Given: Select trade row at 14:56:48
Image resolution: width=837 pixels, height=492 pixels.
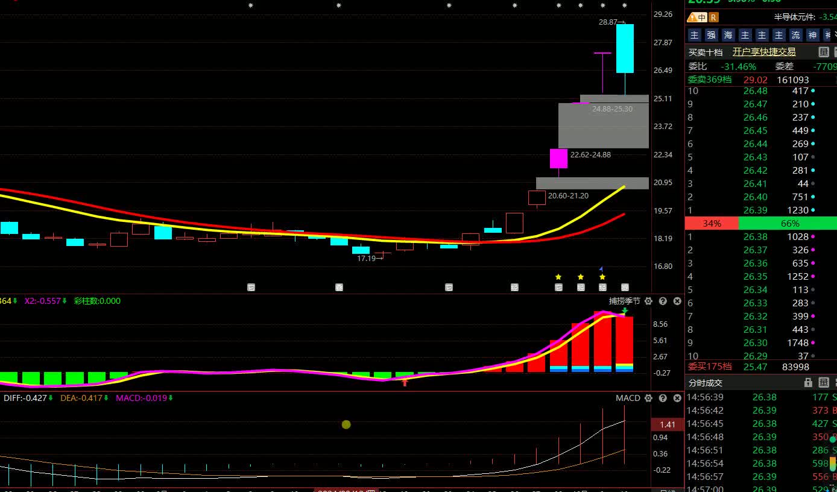Looking at the screenshot, I should point(761,437).
